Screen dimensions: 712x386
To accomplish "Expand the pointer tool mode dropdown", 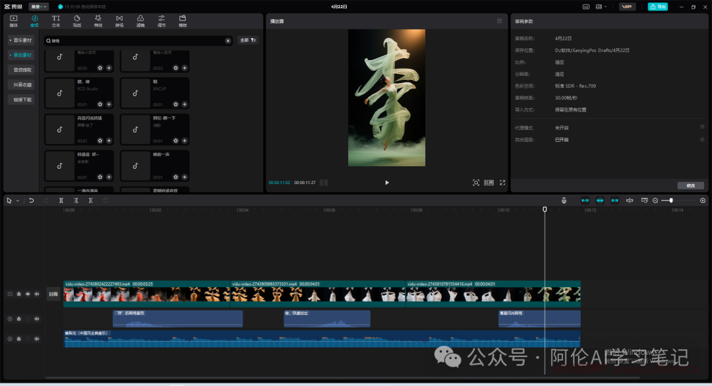I will coord(18,201).
